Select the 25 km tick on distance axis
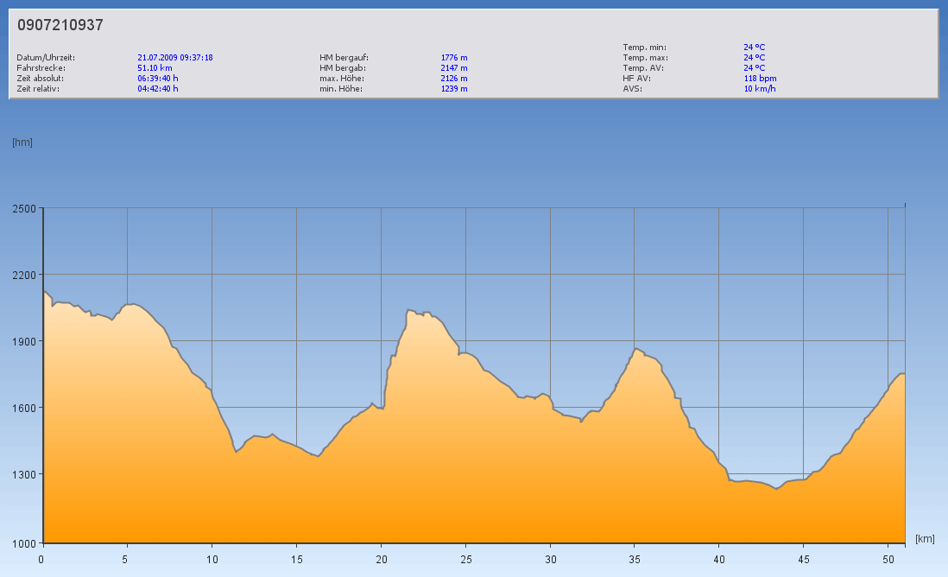948x577 pixels. click(x=465, y=559)
